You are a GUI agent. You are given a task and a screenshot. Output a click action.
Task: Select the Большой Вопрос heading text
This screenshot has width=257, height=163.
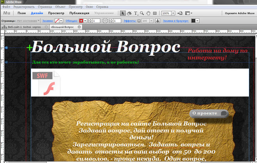106,47
